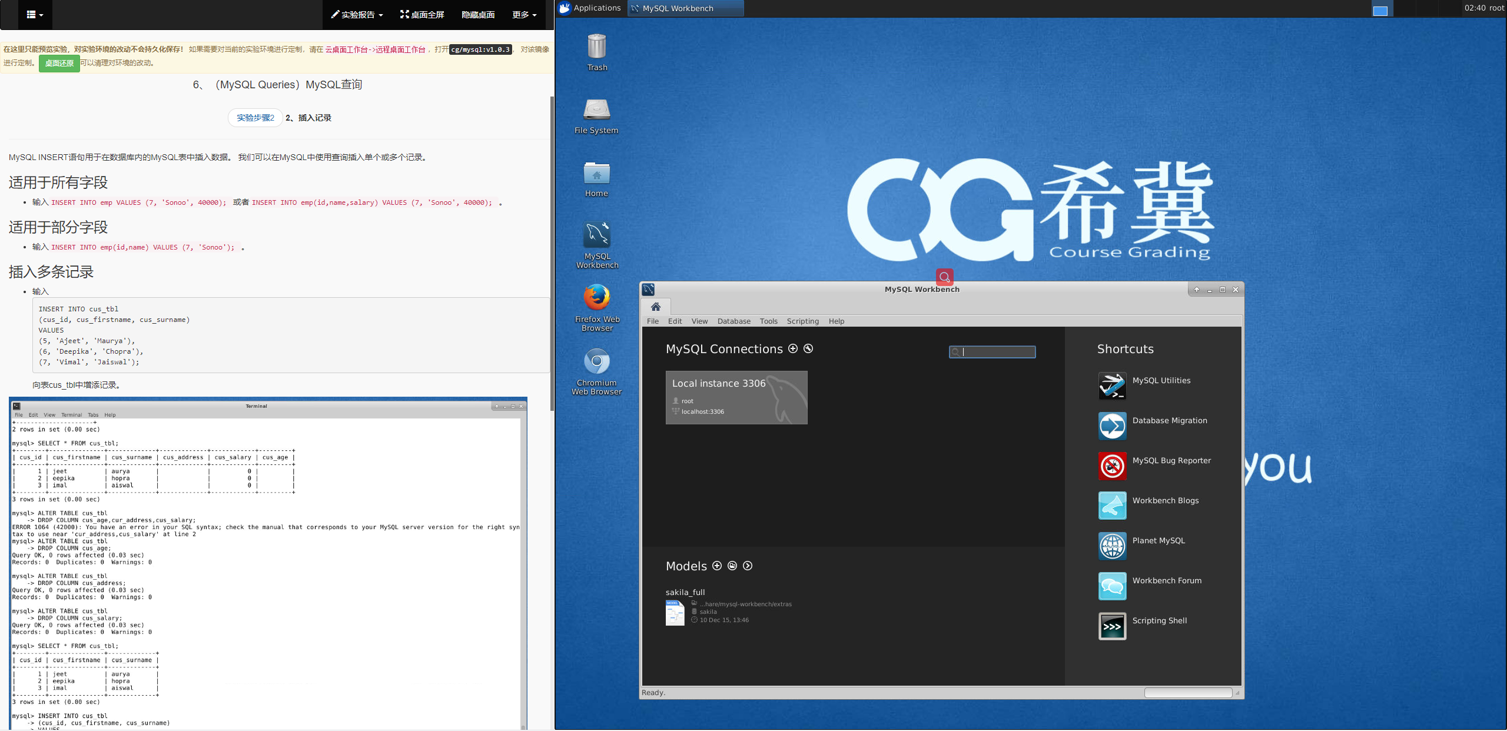Click the MySQL Utilities shortcut label
The image size is (1507, 731).
pos(1161,381)
